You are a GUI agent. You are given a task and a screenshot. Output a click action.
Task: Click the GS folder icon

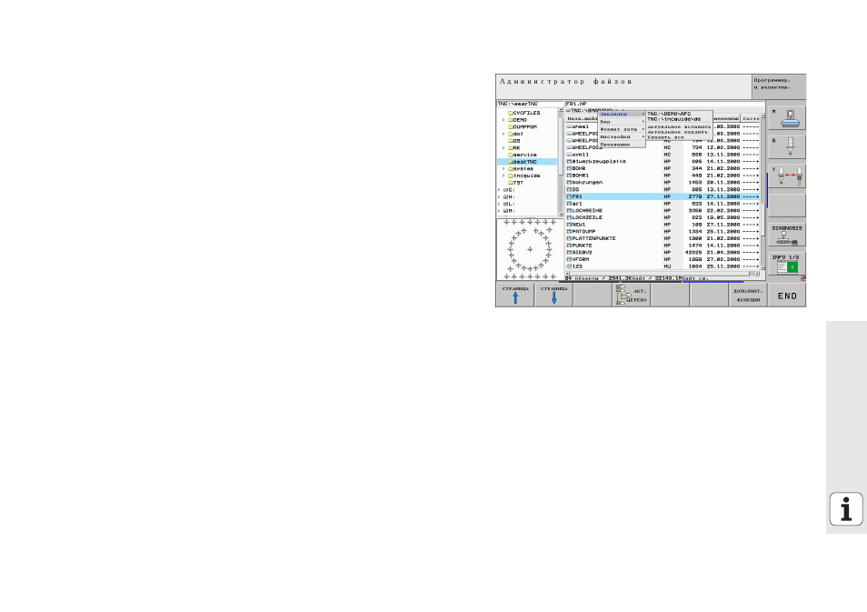tap(511, 141)
